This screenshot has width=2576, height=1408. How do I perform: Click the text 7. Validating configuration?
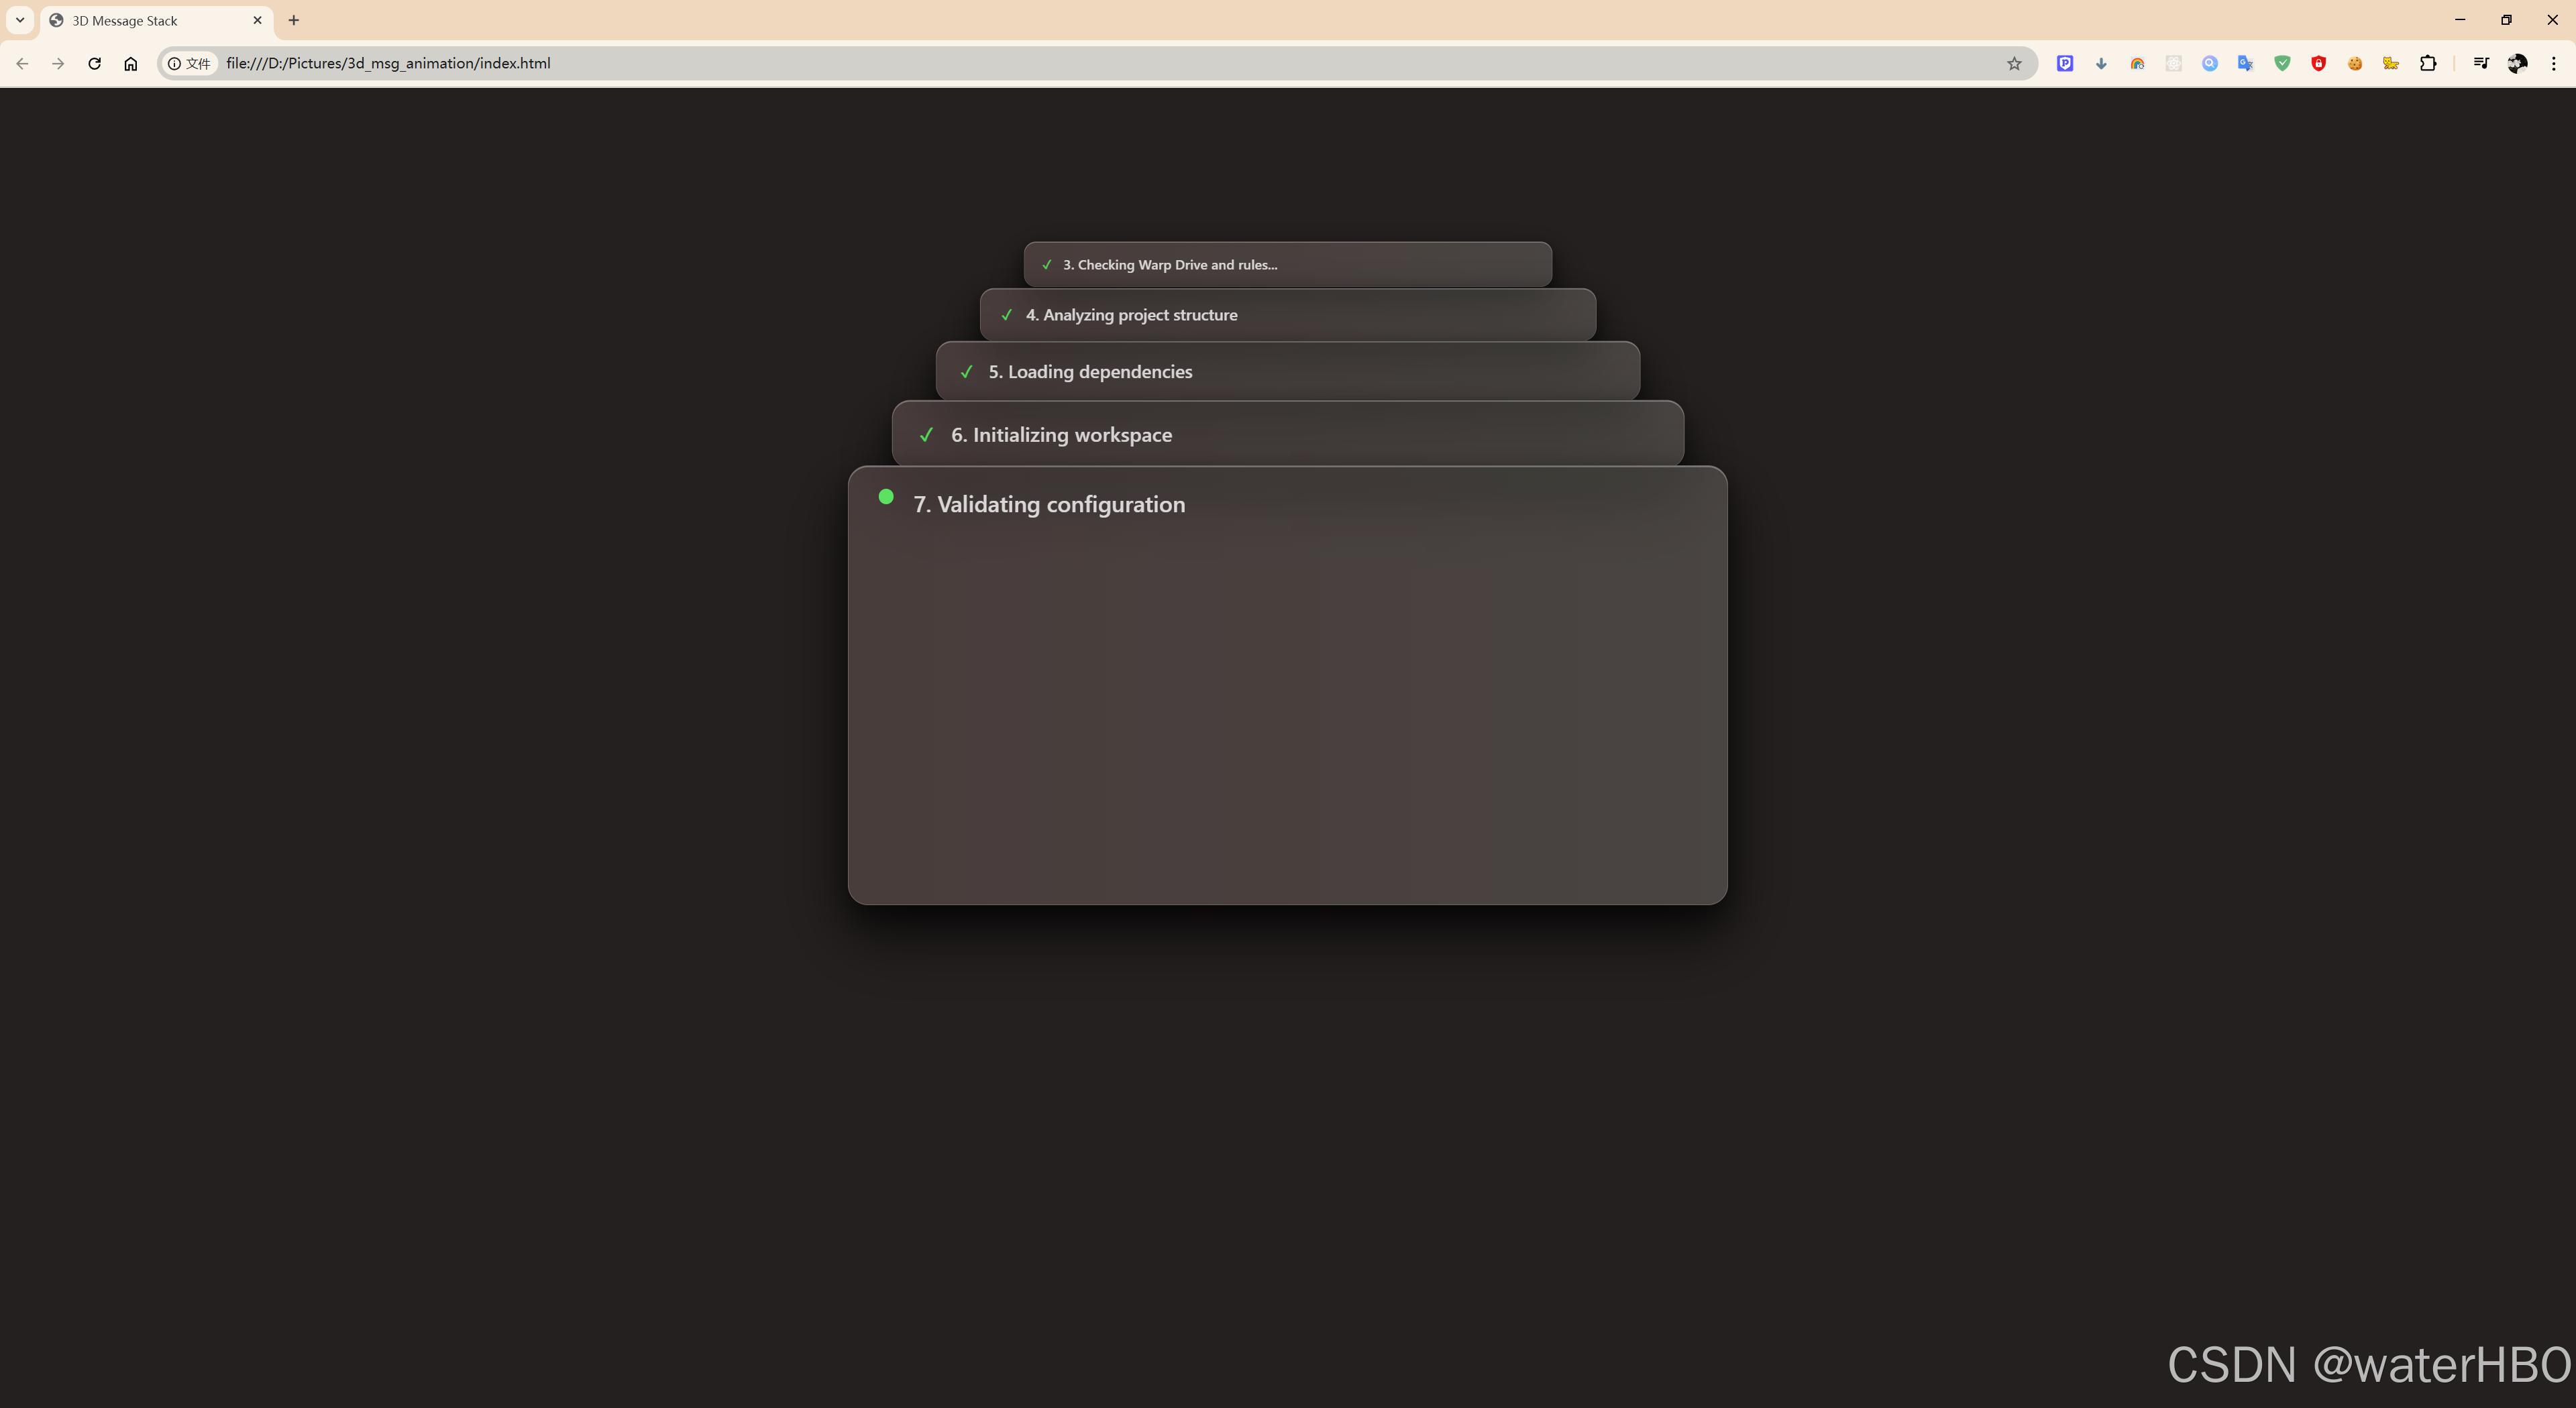coord(1049,505)
